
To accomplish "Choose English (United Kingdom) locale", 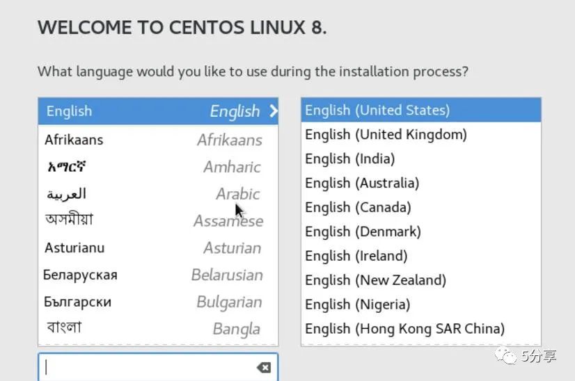I will point(420,134).
